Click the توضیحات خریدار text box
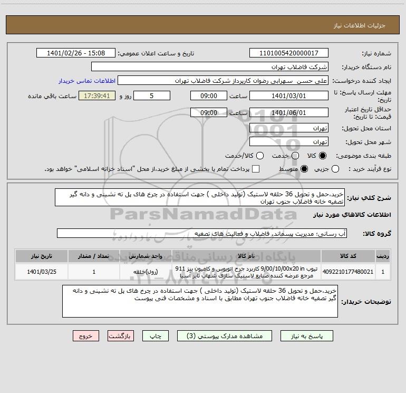The height and width of the screenshot is (393, 406). coord(200,301)
